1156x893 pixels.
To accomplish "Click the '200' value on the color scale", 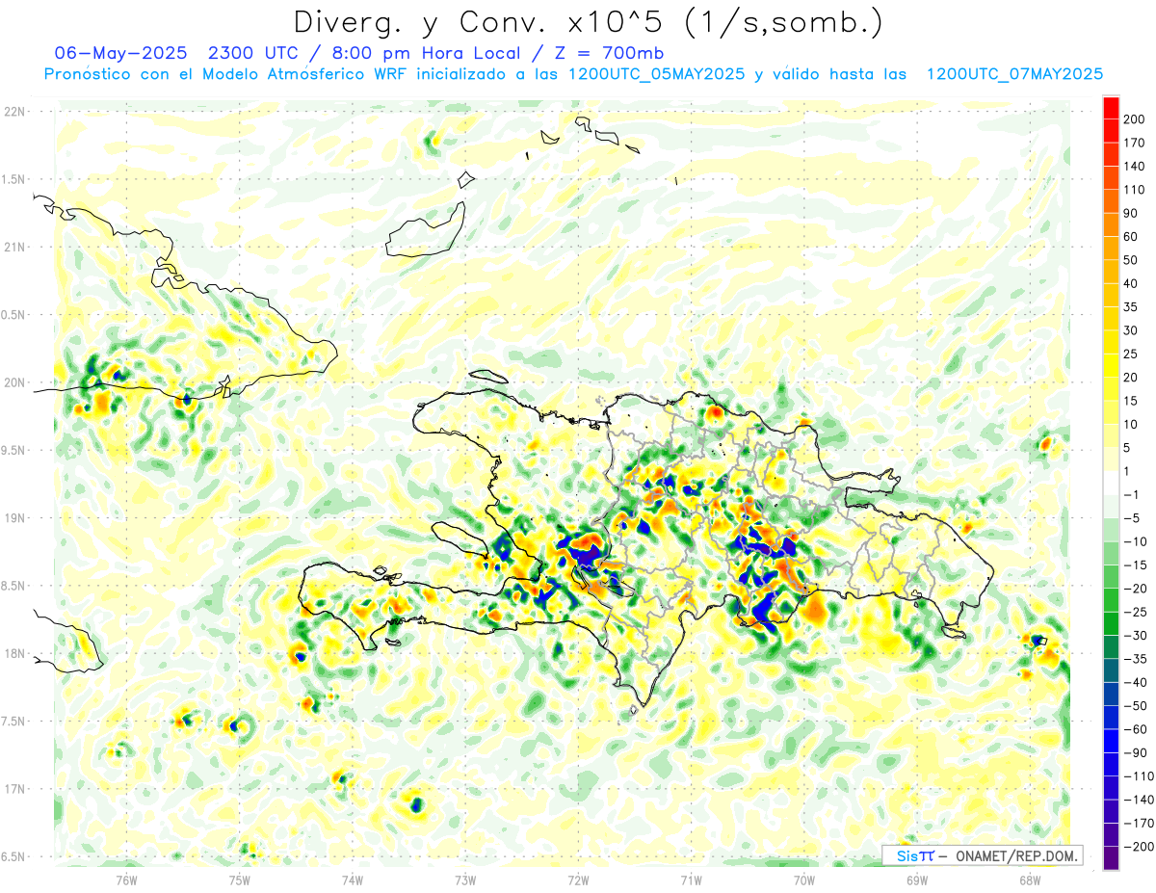I will point(1134,119).
